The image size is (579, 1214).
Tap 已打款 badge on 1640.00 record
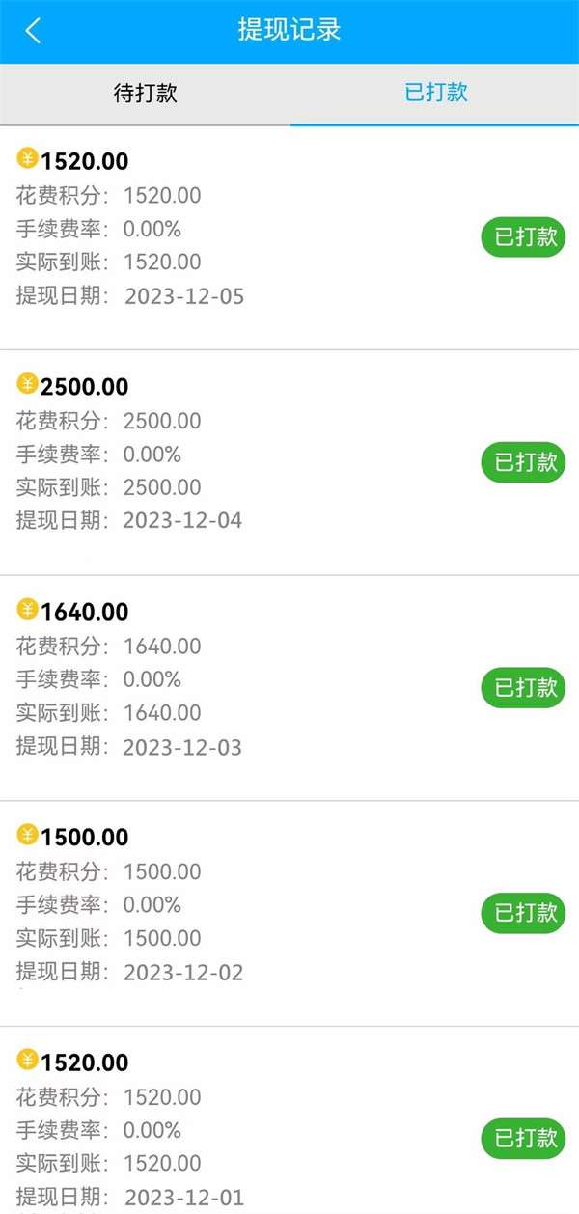[x=523, y=687]
